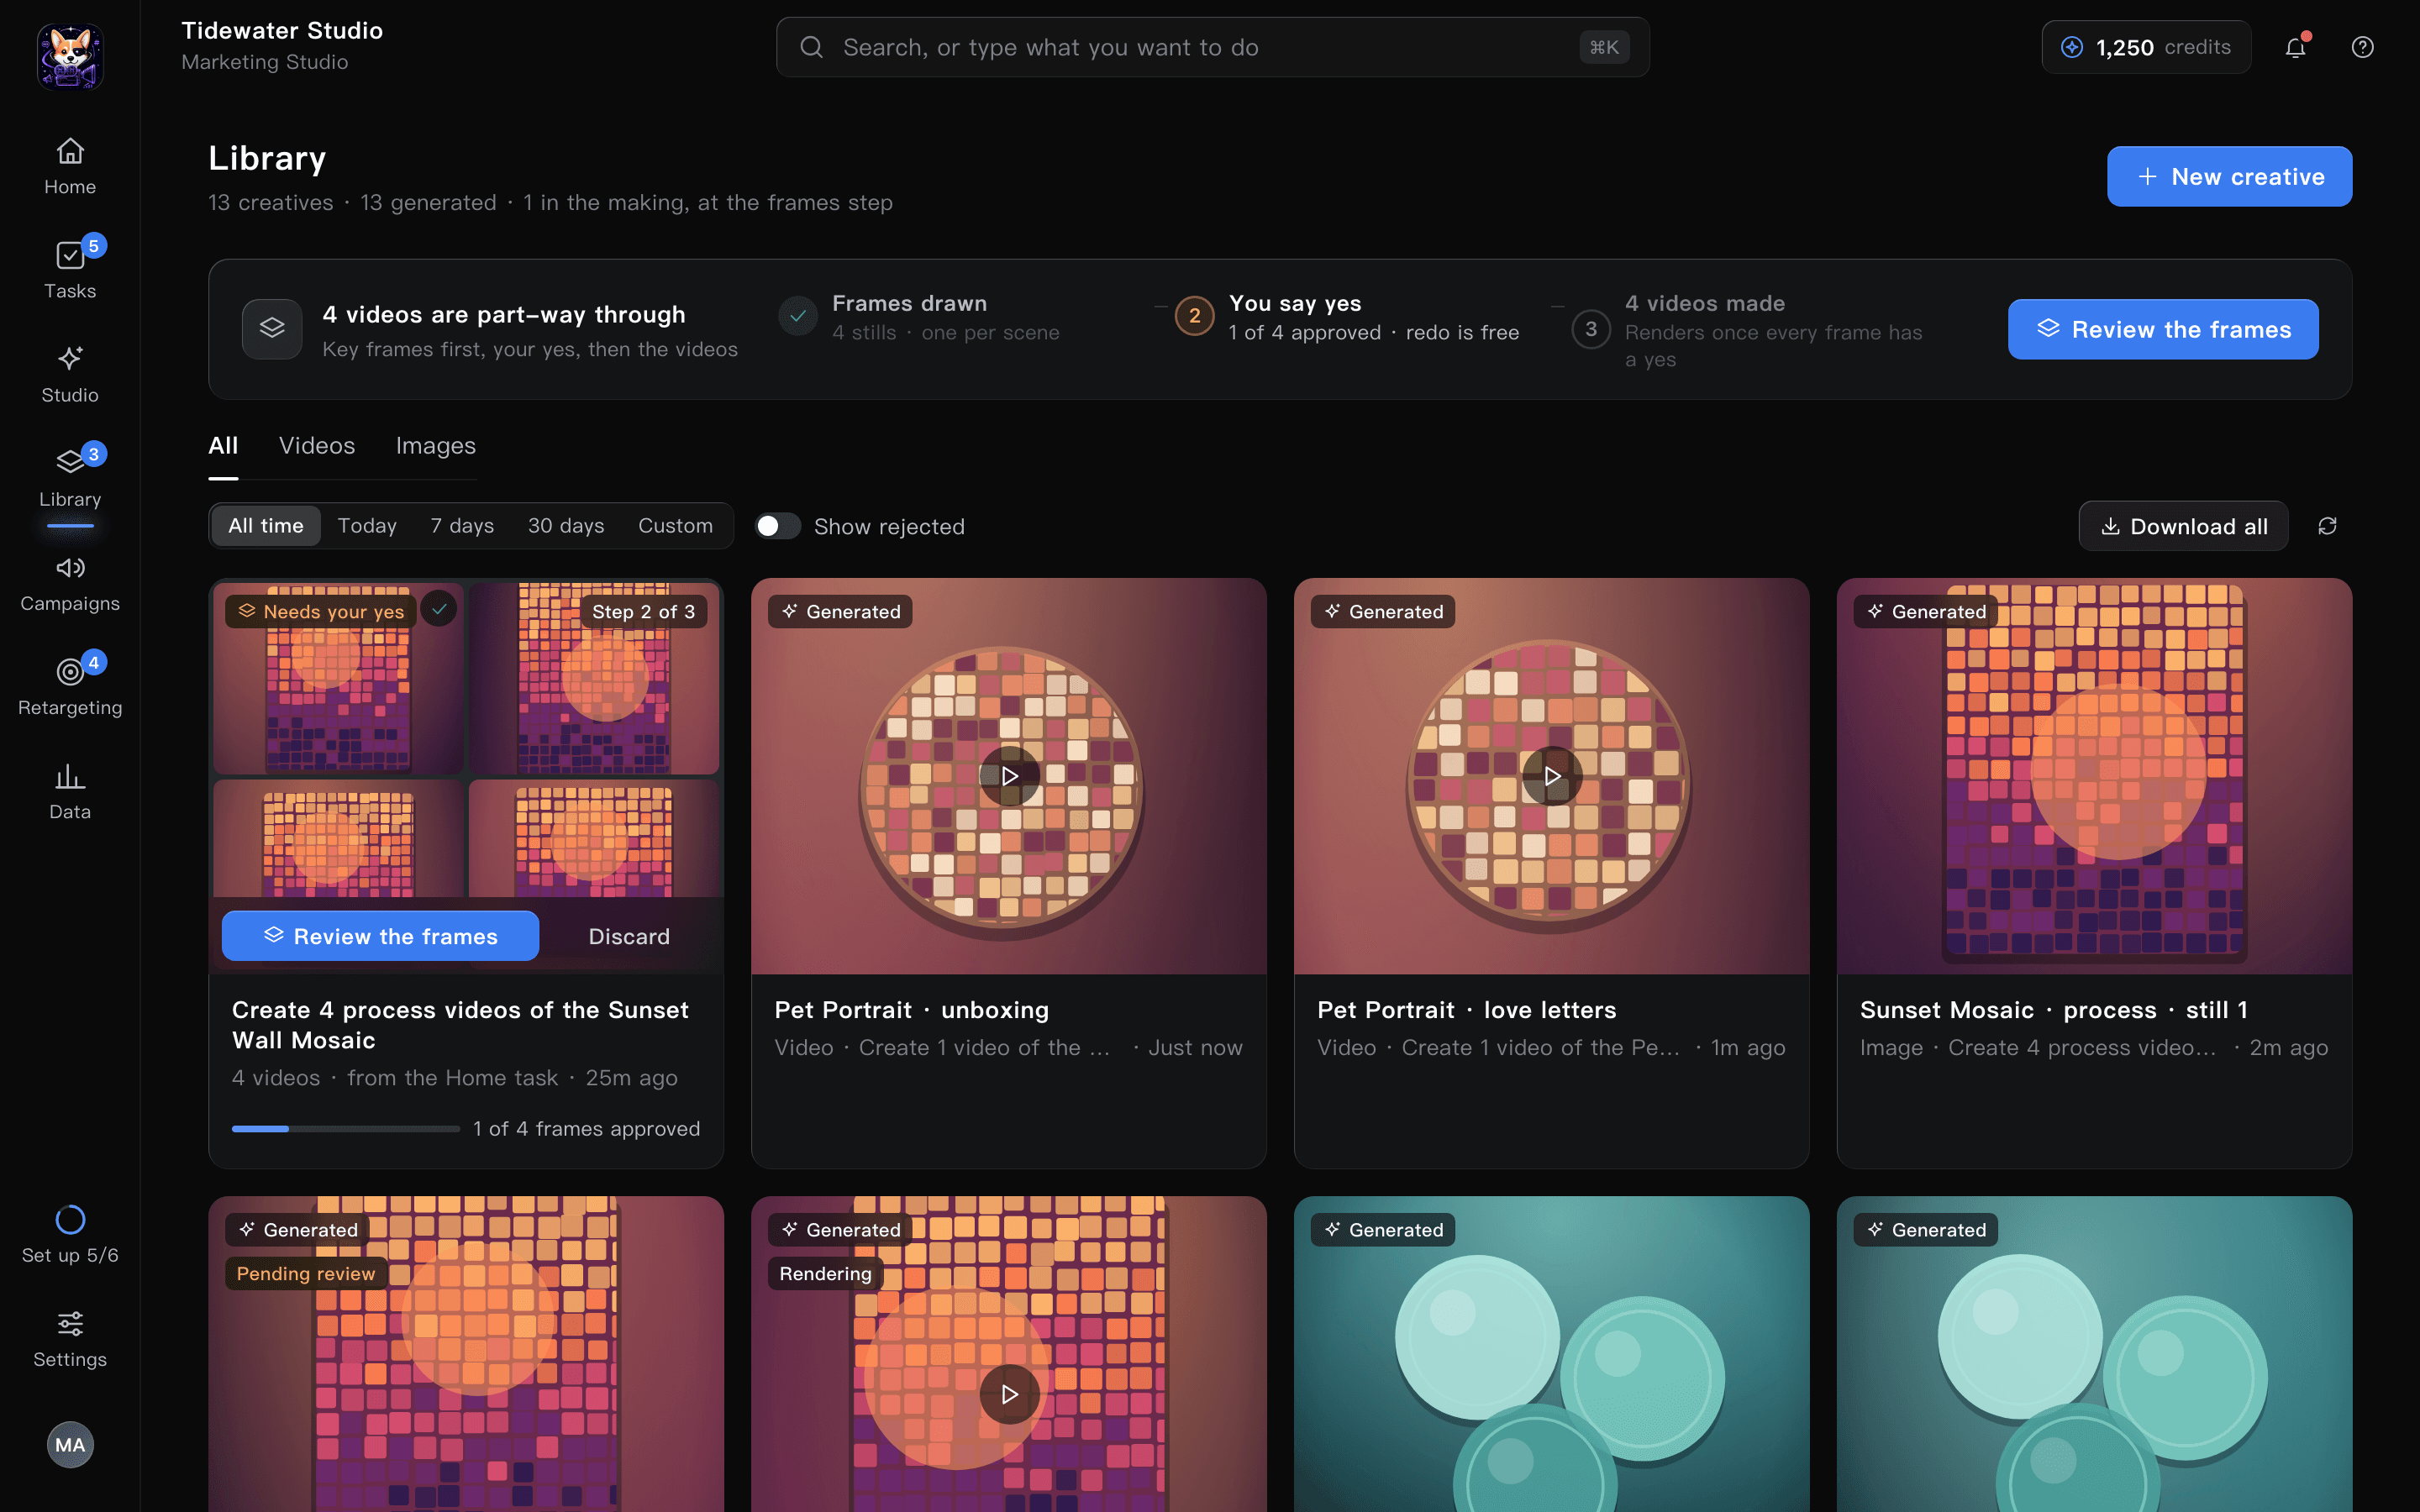Focus the search input field
The height and width of the screenshot is (1512, 2420).
(1212, 47)
